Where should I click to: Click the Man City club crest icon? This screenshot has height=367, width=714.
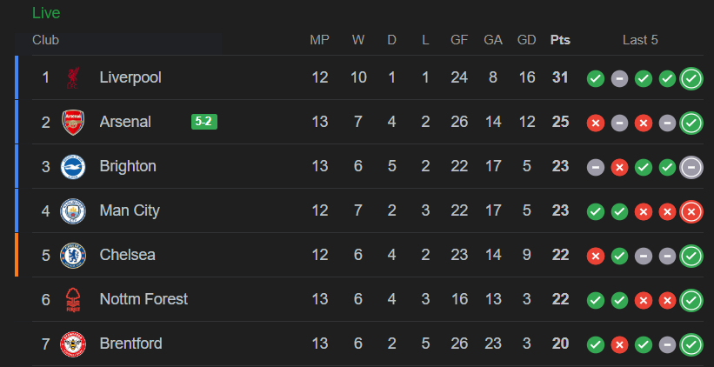pyautogui.click(x=73, y=210)
